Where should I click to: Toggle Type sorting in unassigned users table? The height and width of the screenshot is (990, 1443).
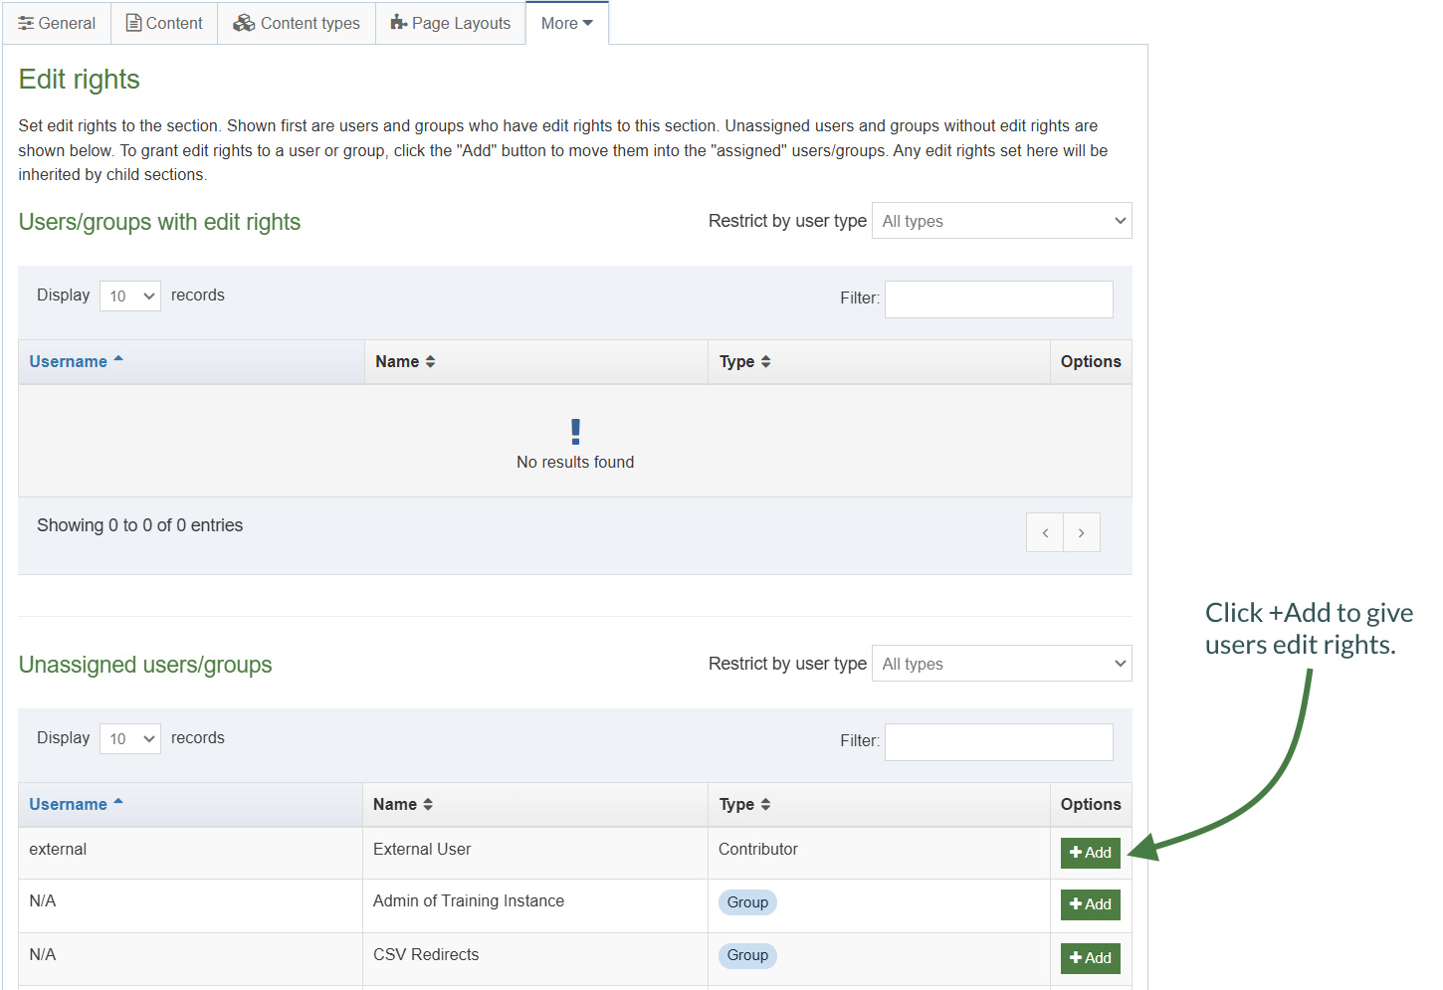pyautogui.click(x=766, y=804)
